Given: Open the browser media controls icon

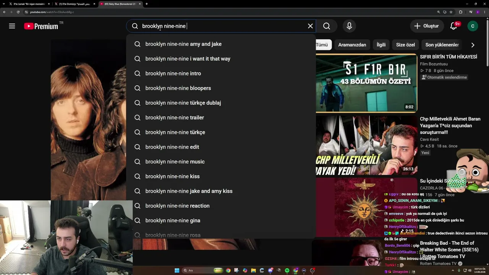Looking at the screenshot, I should coord(471,12).
